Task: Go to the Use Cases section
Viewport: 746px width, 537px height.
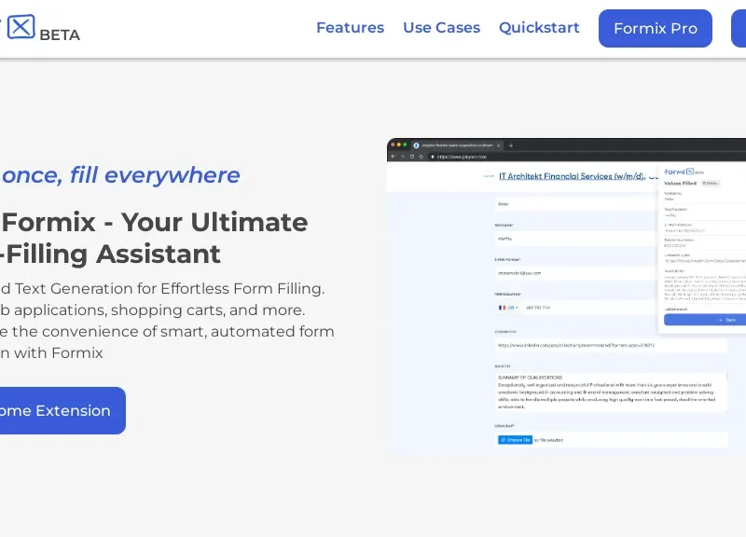Action: [441, 28]
